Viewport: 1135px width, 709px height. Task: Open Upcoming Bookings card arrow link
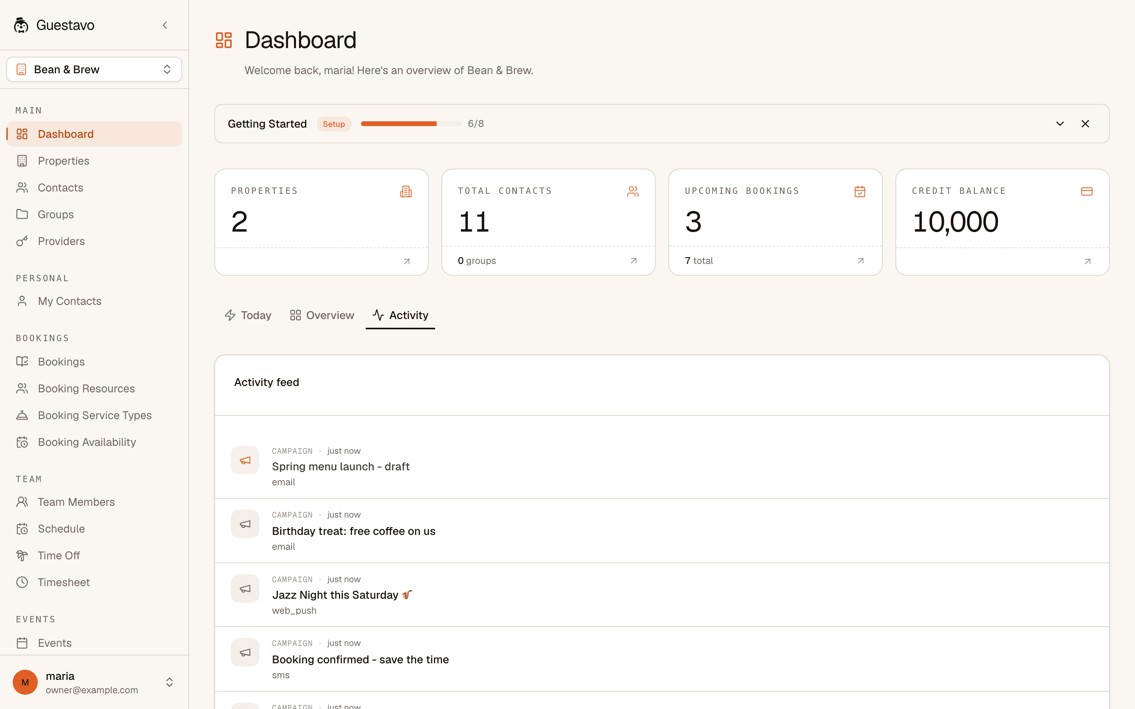(861, 261)
